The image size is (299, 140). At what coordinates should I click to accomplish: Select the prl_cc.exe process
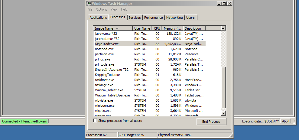[150, 59]
